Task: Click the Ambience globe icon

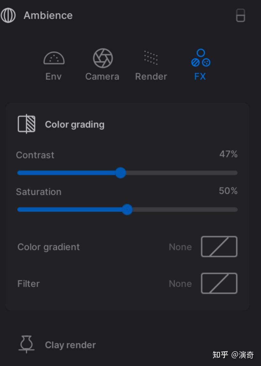Action: pyautogui.click(x=8, y=15)
